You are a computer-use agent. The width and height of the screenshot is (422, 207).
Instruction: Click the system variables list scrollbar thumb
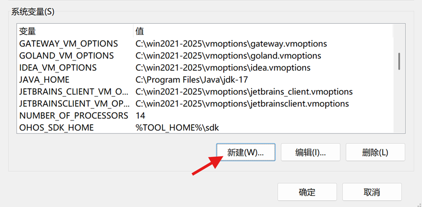tap(399, 61)
